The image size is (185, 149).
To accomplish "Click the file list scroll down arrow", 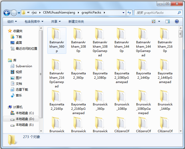I will coord(180,131).
